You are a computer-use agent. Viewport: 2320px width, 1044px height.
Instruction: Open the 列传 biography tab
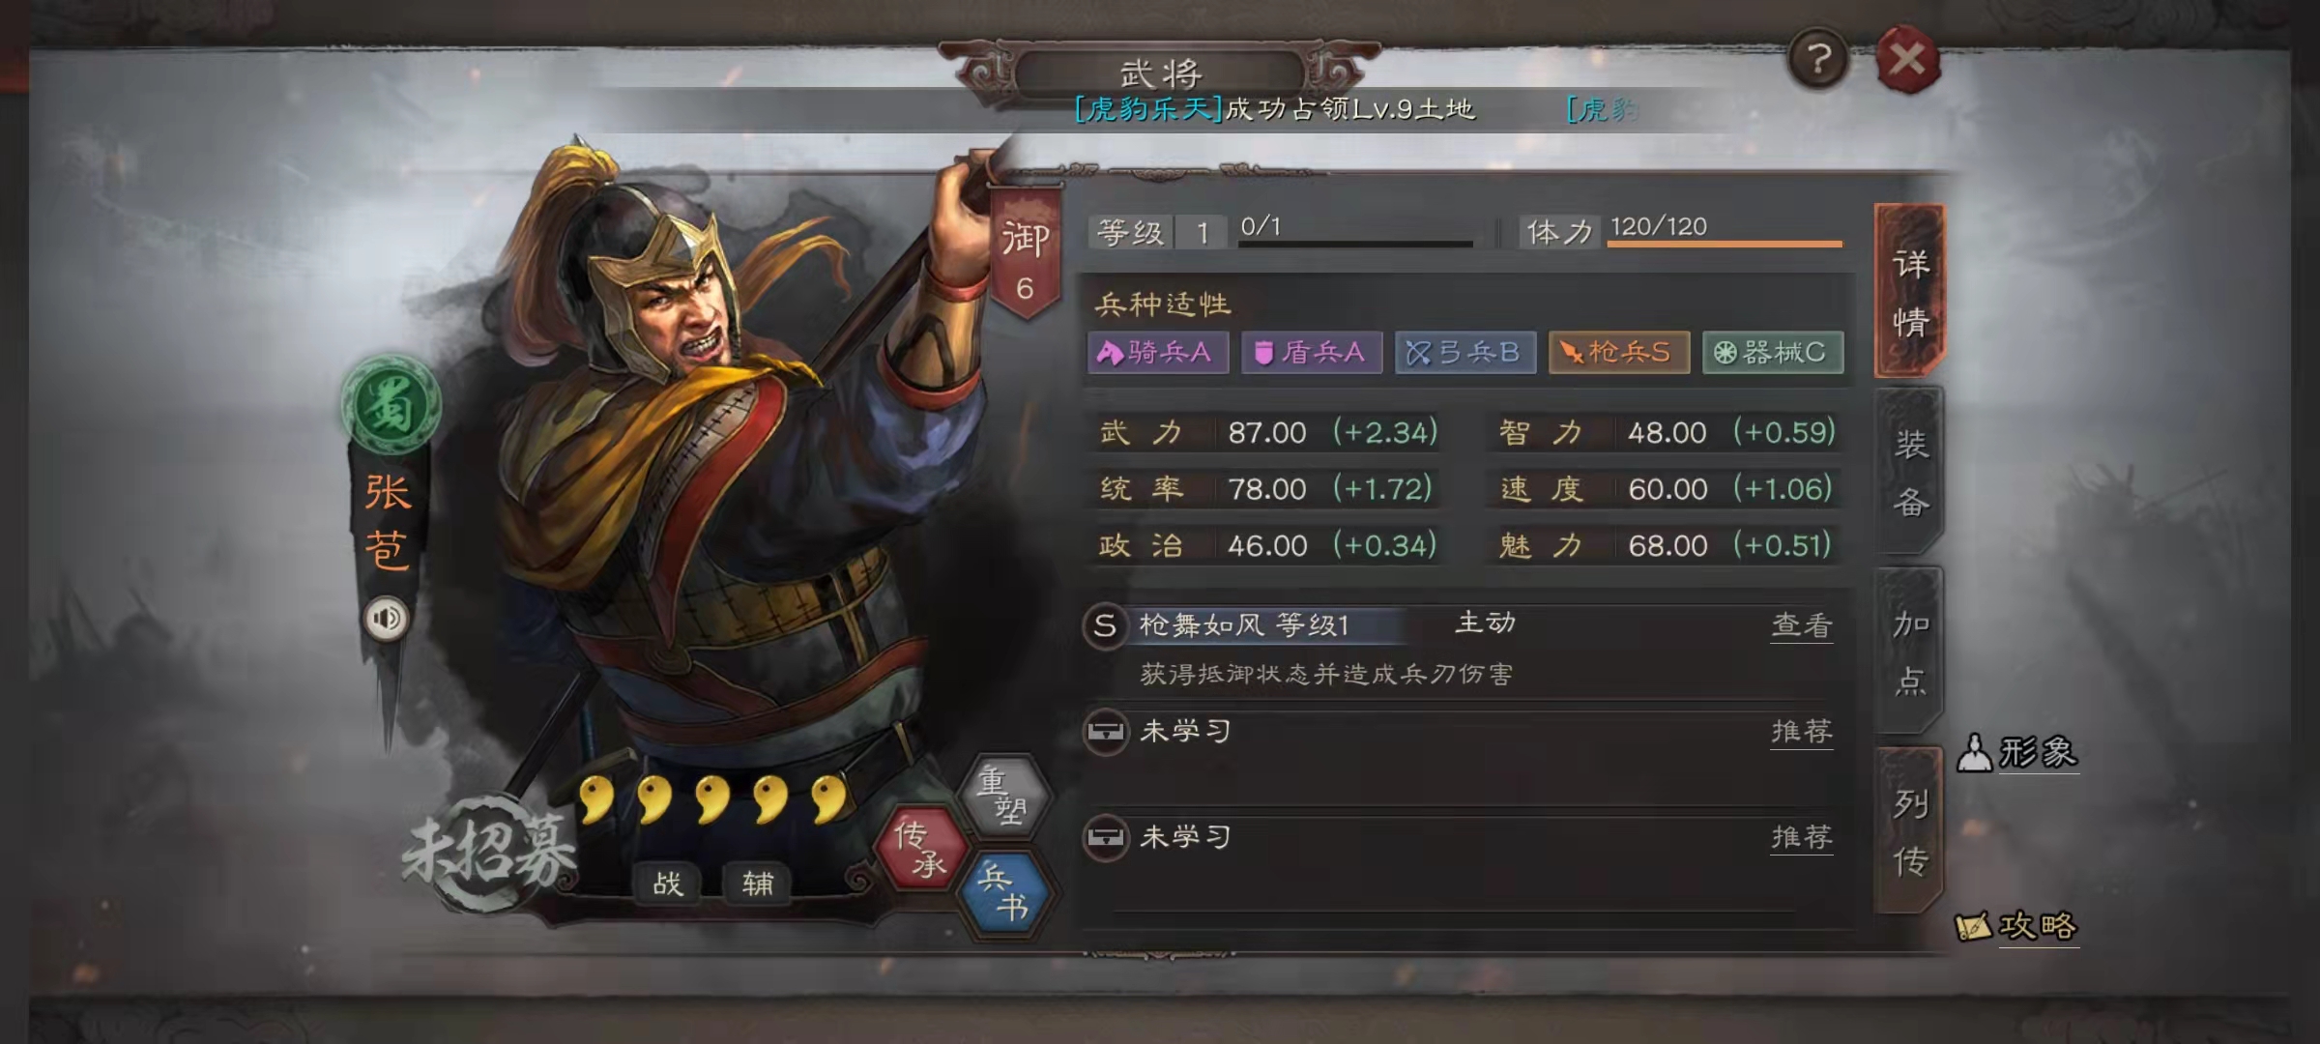[x=1910, y=831]
